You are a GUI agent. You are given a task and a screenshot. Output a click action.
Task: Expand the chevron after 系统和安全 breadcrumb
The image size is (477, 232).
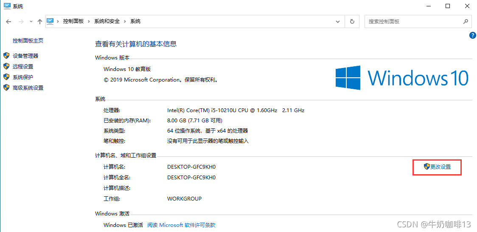125,22
